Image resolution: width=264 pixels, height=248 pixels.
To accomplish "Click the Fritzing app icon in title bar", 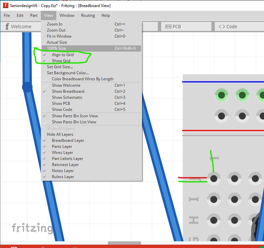I will [x=5, y=5].
